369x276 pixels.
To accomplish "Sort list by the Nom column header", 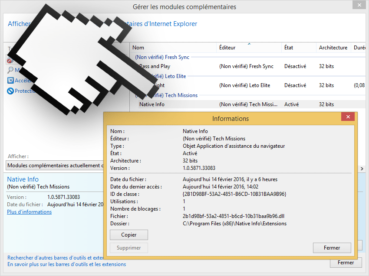I will pos(173,48).
